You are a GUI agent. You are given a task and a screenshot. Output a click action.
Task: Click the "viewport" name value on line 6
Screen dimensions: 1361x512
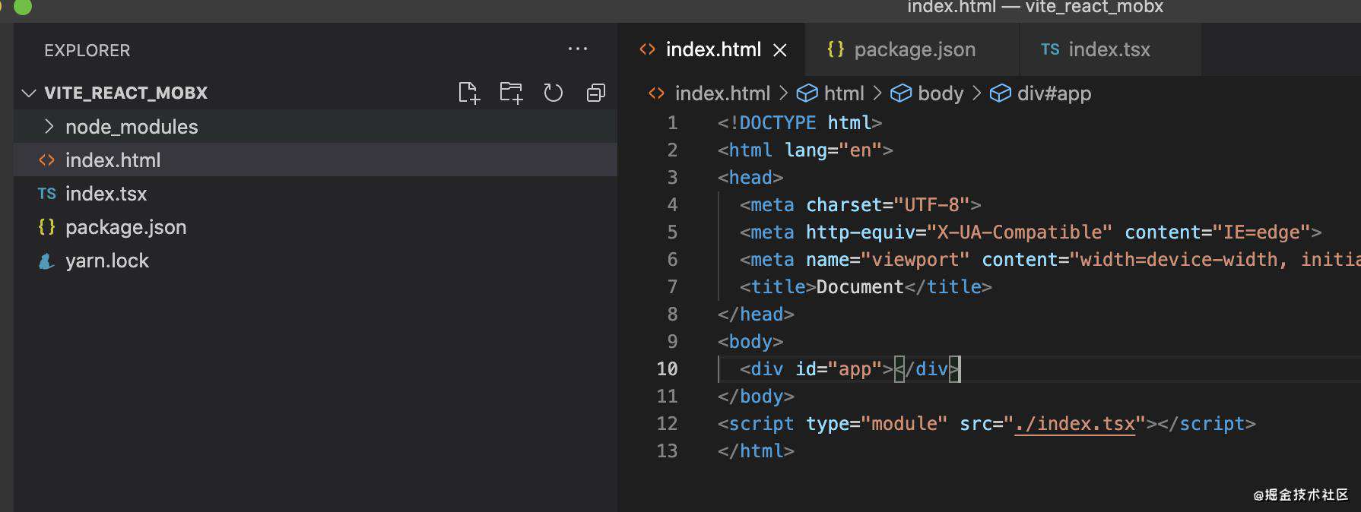915,260
